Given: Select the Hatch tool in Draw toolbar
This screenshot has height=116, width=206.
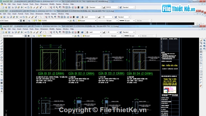Looking at the screenshot, I should pyautogui.click(x=2, y=80).
